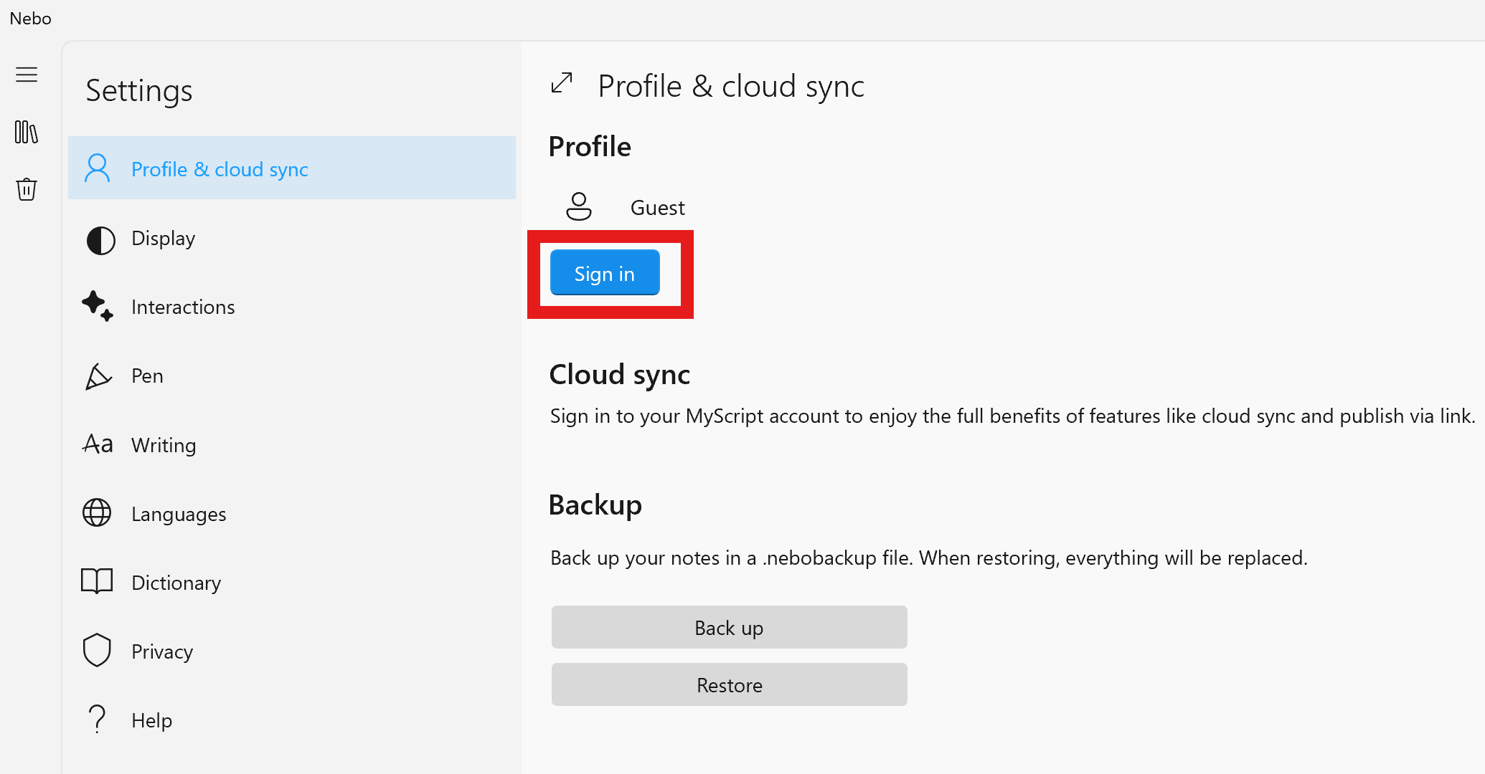Open the Writing settings section
1485x774 pixels.
(164, 445)
